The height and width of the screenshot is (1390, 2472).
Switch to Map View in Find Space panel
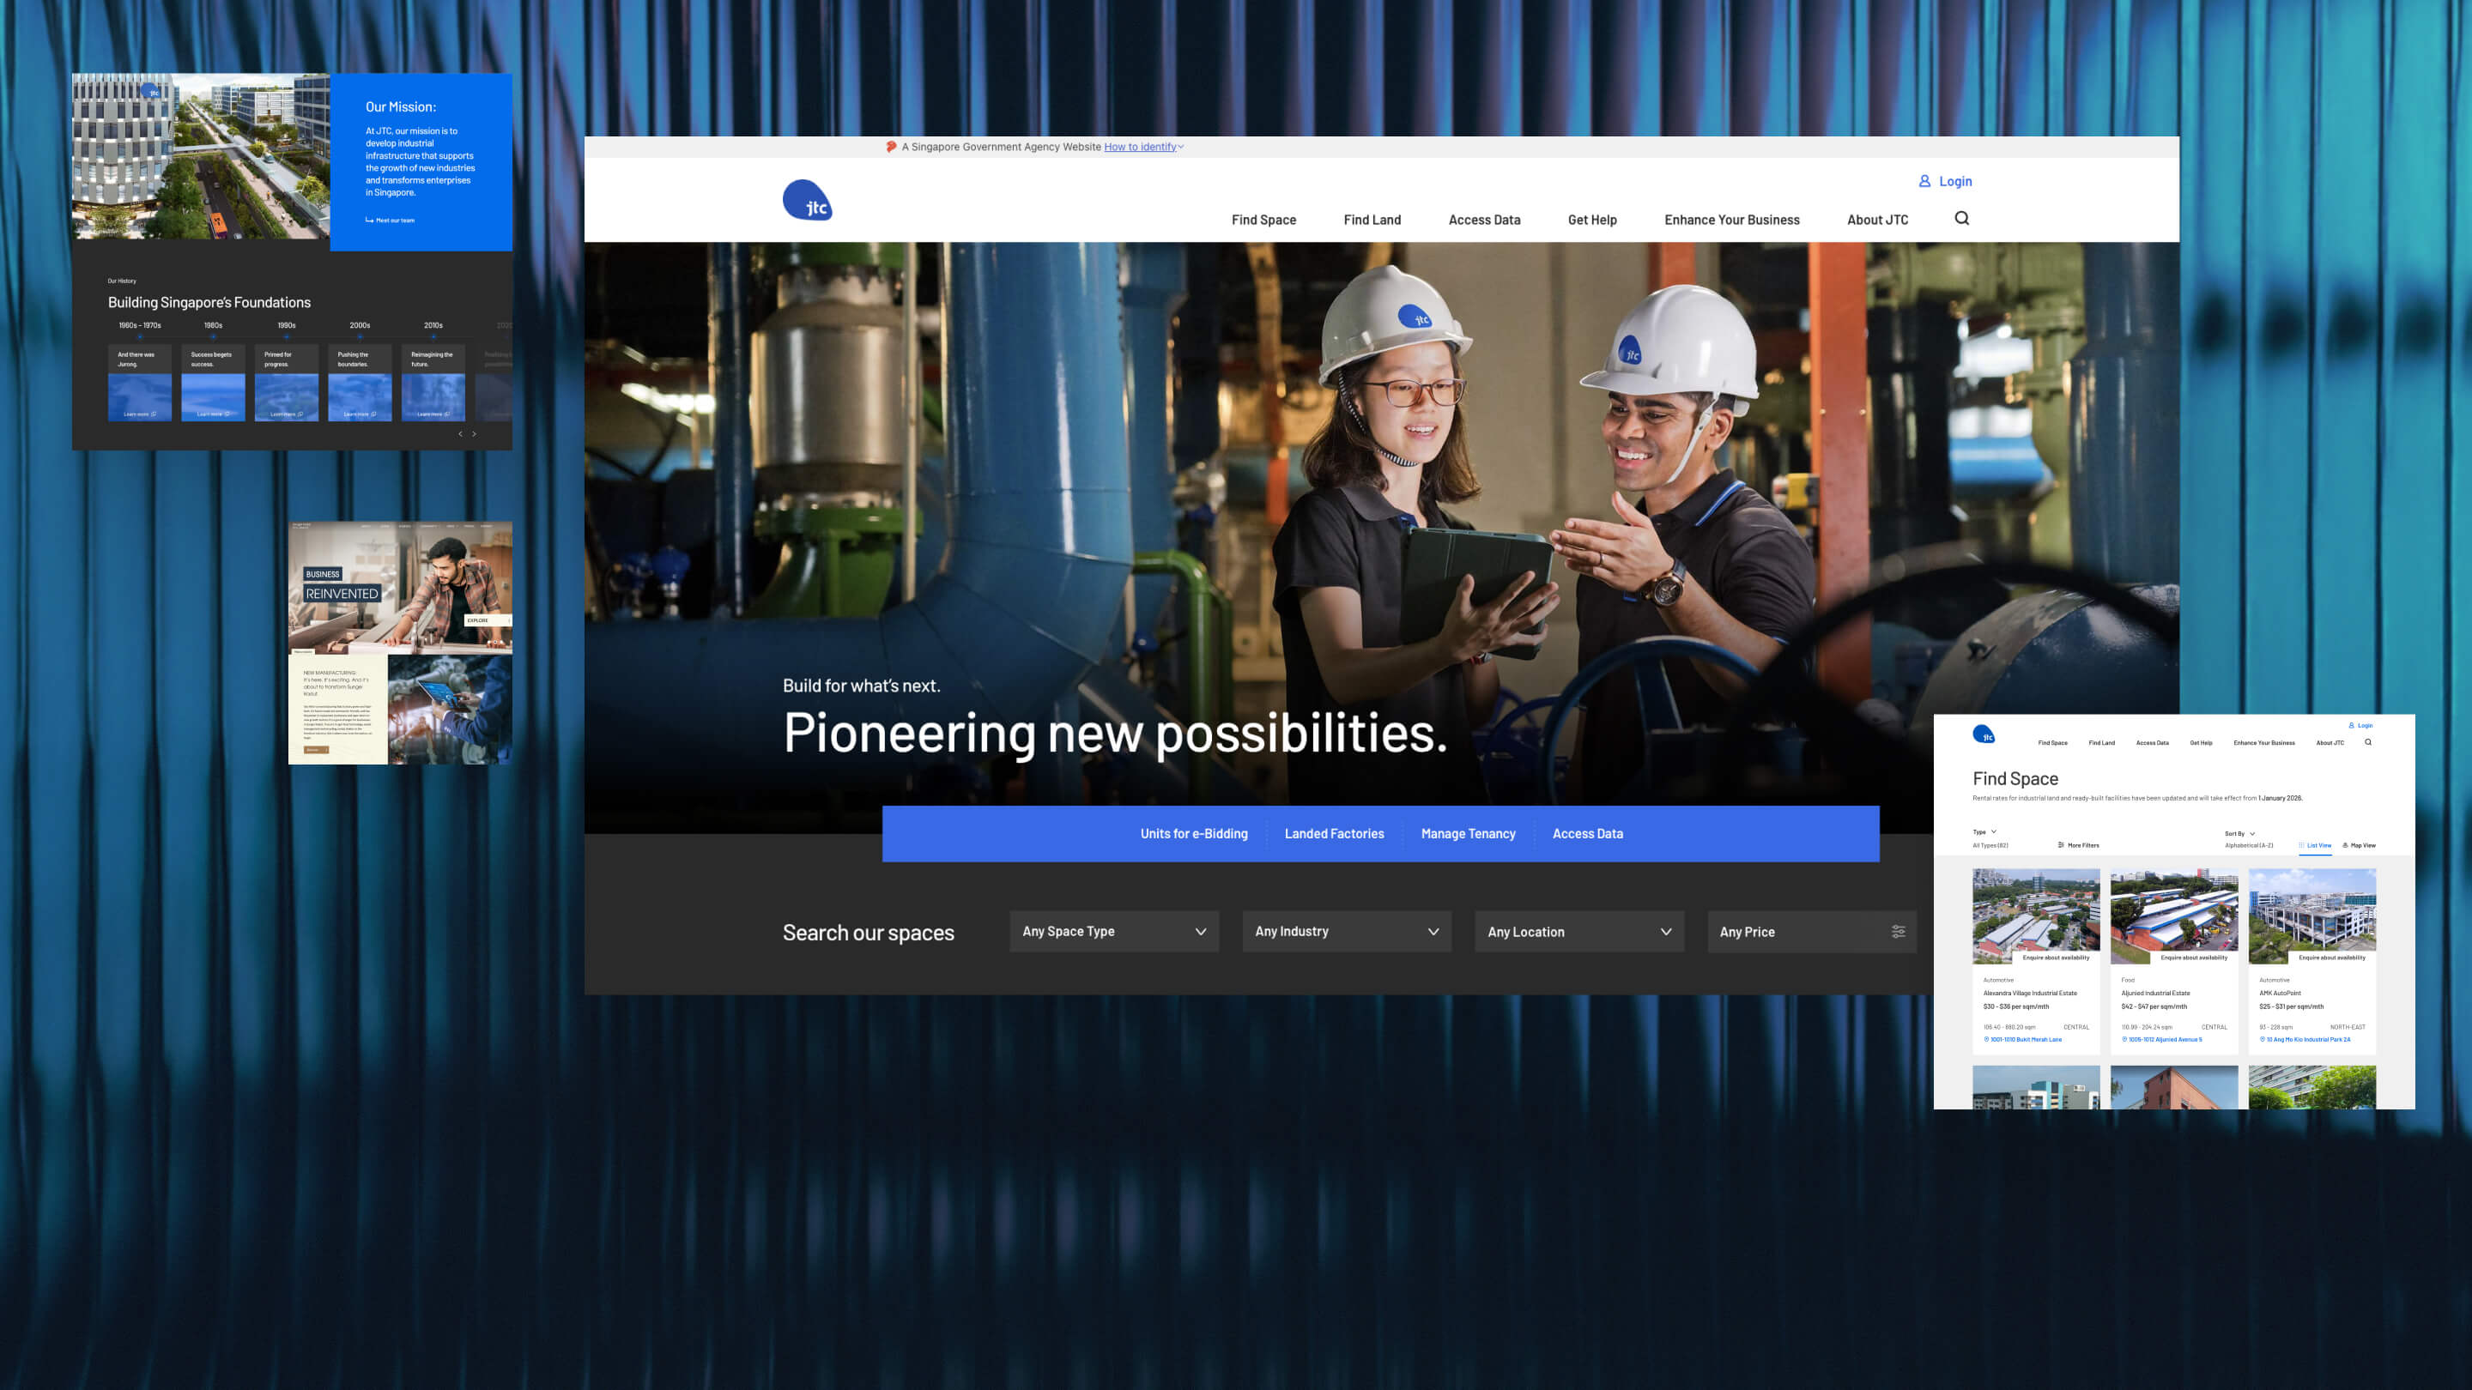2359,845
